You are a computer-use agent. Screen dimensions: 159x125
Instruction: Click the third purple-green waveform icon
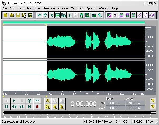[133, 15]
